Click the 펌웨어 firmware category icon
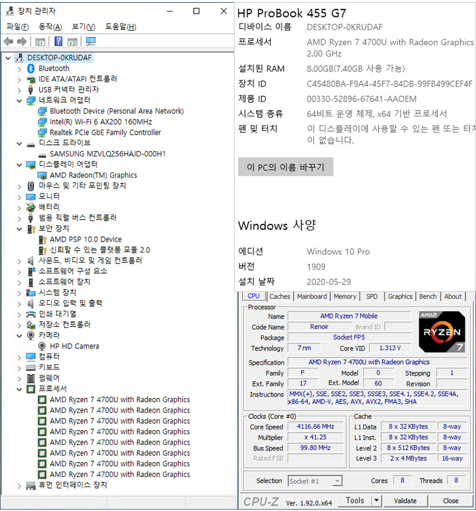Image resolution: width=476 pixels, height=511 pixels. click(x=31, y=378)
